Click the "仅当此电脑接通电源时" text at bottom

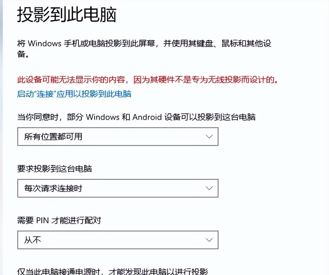click(112, 271)
